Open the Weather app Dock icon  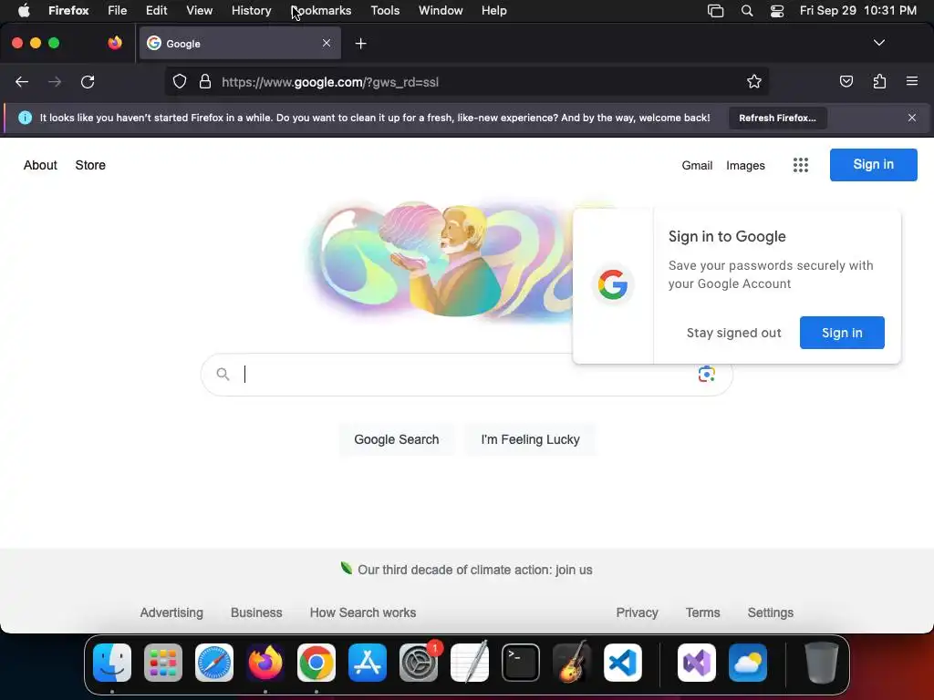pyautogui.click(x=748, y=663)
